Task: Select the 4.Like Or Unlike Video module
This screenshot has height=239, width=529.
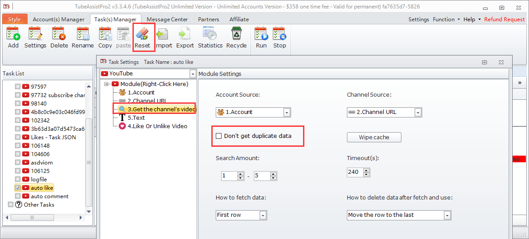Action: 157,126
